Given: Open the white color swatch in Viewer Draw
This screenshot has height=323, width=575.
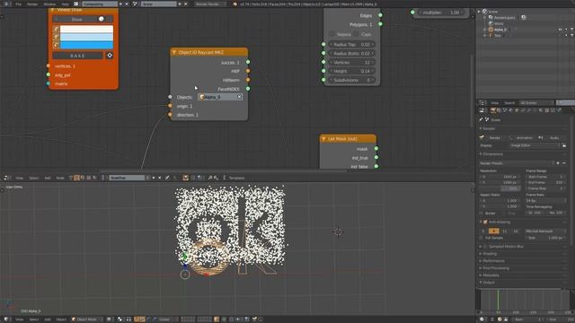Looking at the screenshot, I should tap(86, 29).
